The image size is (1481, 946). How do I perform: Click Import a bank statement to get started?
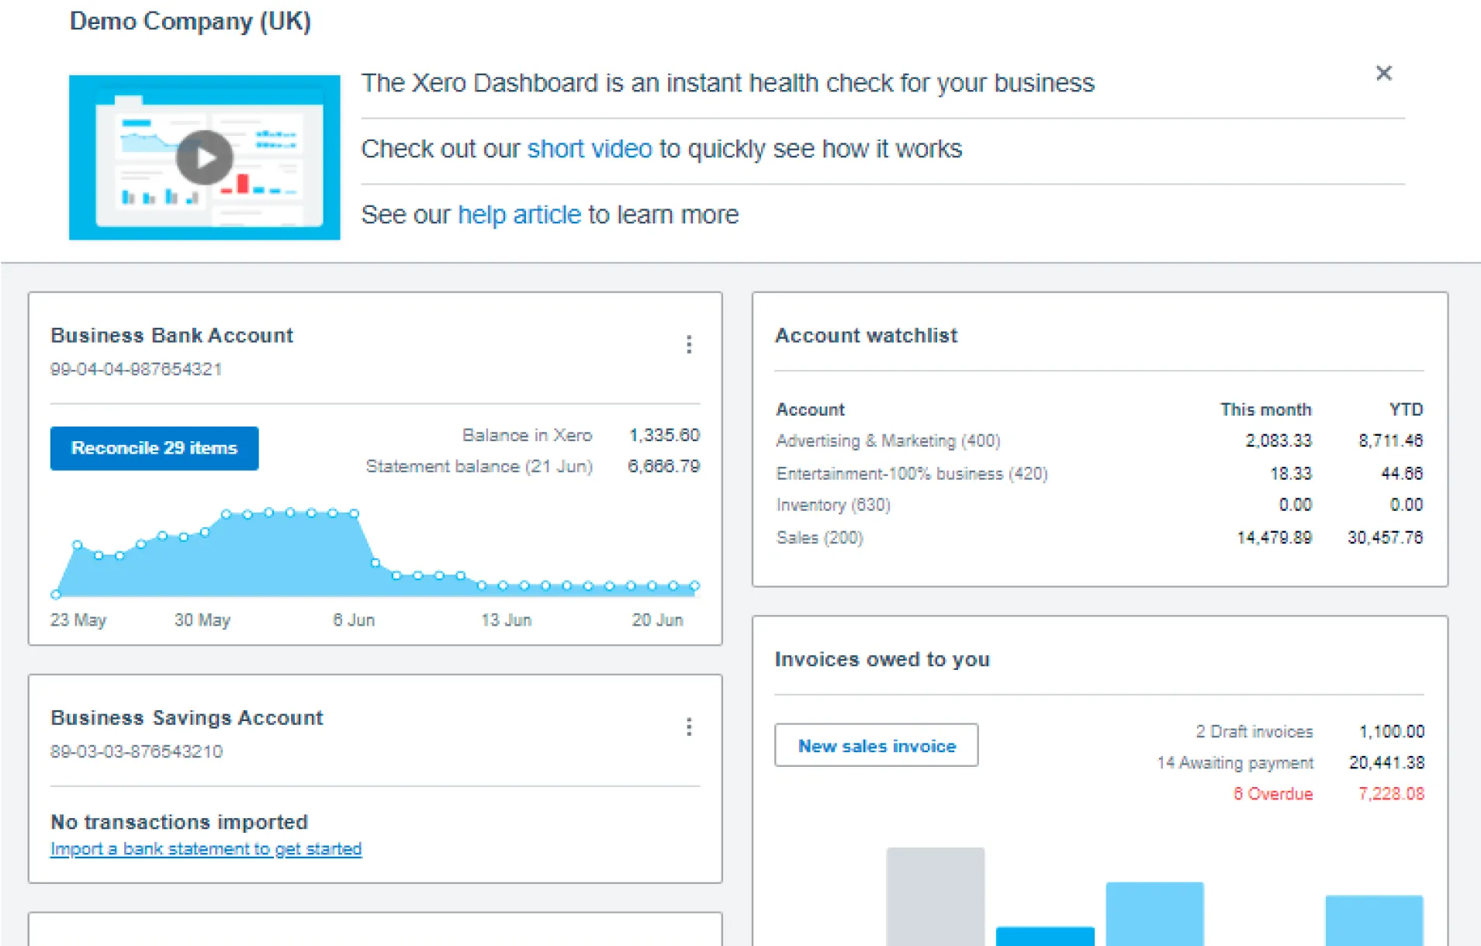click(206, 849)
